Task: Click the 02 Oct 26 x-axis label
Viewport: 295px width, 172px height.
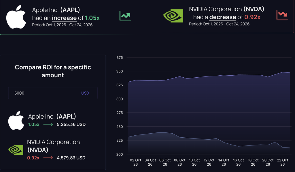Action: (135, 162)
